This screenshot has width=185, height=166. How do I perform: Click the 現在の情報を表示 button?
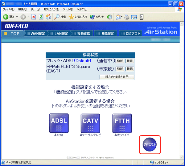pos(117,77)
